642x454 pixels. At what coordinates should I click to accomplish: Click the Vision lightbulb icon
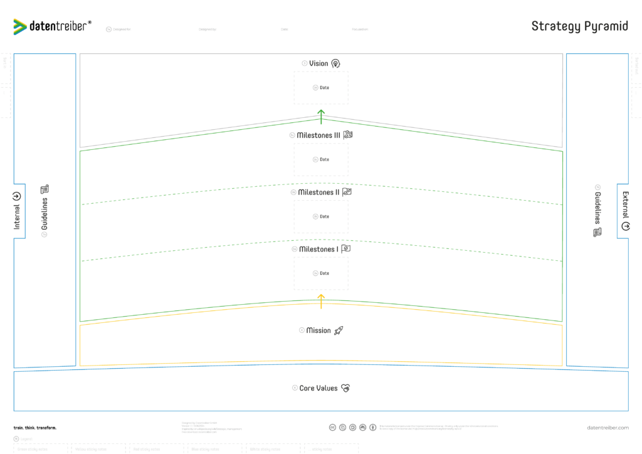pyautogui.click(x=336, y=63)
